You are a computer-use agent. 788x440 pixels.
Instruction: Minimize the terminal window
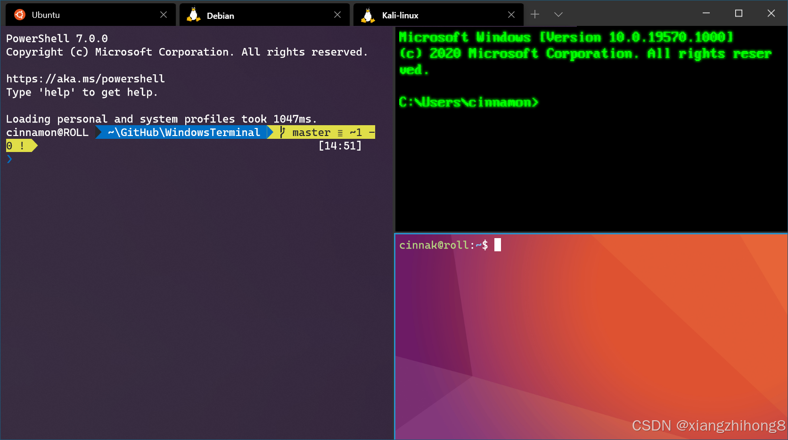tap(706, 13)
